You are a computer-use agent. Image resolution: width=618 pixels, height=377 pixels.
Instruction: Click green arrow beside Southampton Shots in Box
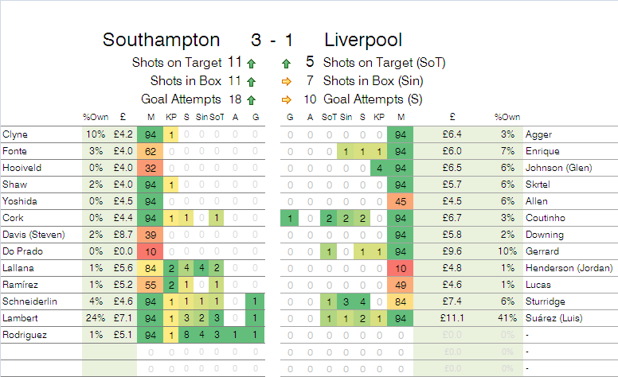point(252,81)
